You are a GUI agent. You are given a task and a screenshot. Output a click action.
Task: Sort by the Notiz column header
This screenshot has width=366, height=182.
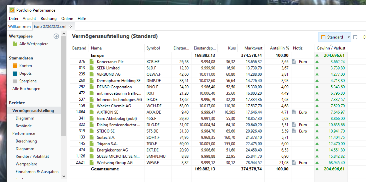pos(302,48)
